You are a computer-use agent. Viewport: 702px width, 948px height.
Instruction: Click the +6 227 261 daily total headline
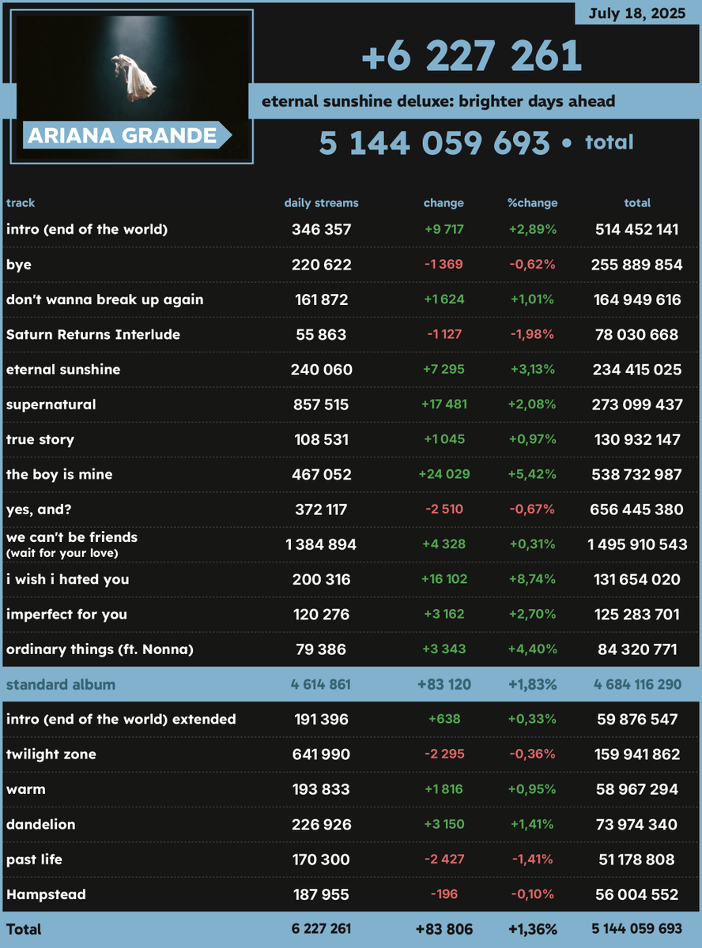pyautogui.click(x=471, y=56)
